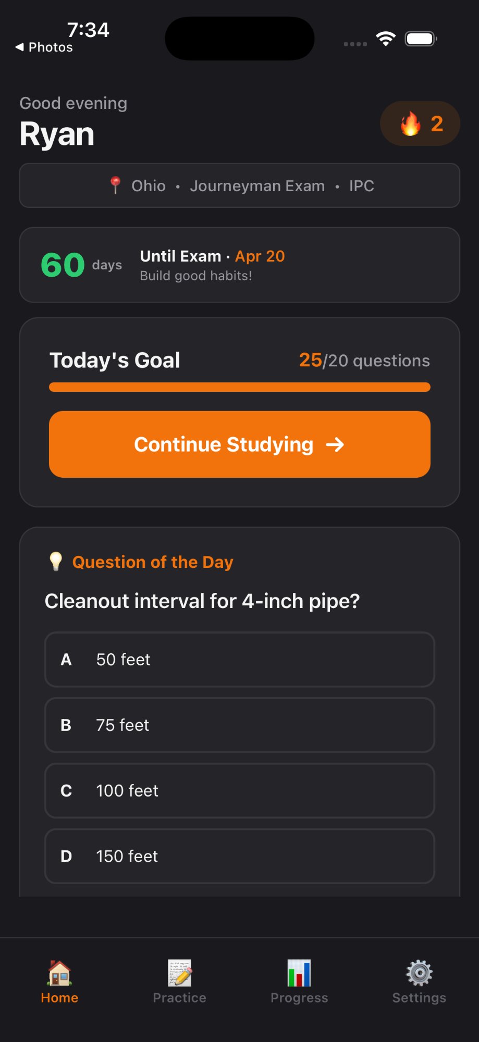Choose answer C, 100 feet
This screenshot has height=1042, width=479.
[x=239, y=791]
